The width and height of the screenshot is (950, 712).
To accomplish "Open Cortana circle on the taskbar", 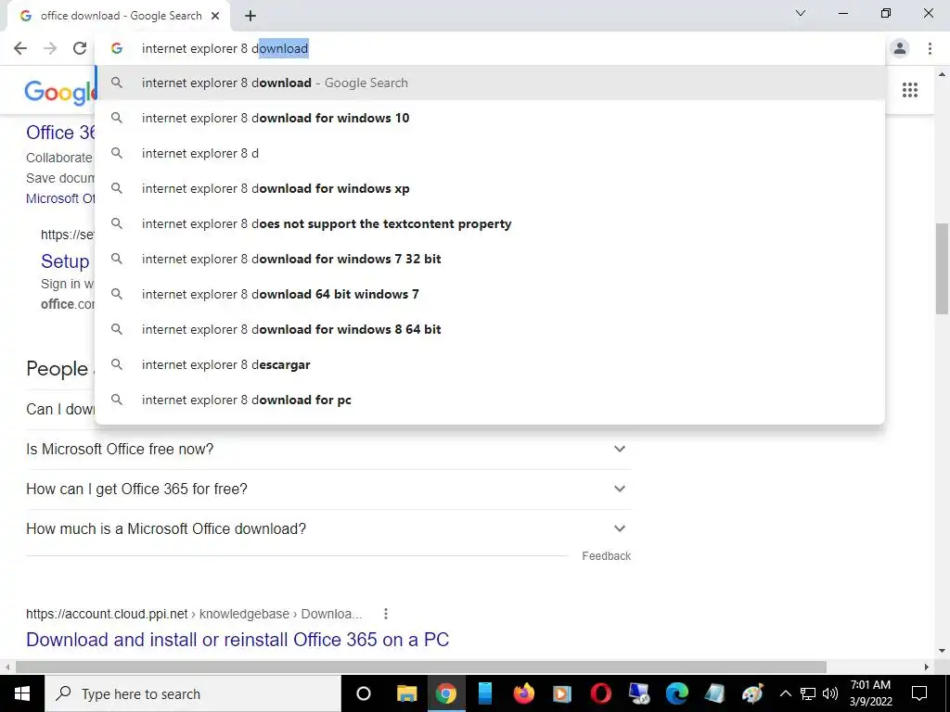I will pos(363,693).
